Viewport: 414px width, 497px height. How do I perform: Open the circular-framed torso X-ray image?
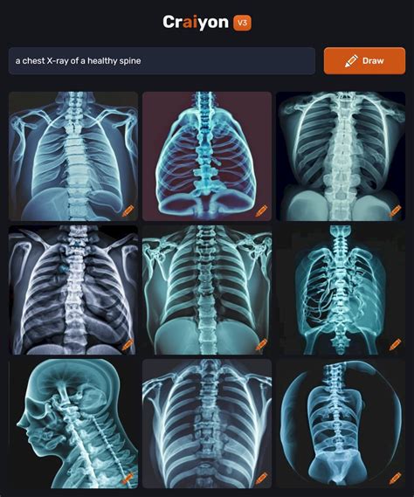tap(341, 424)
